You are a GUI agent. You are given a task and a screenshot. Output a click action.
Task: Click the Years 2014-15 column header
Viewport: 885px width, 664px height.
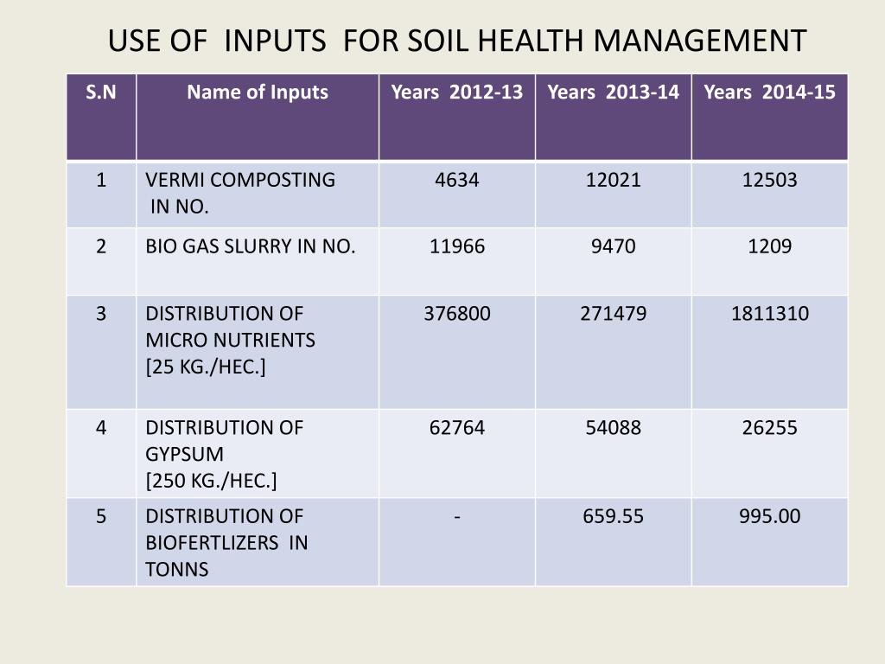(769, 93)
